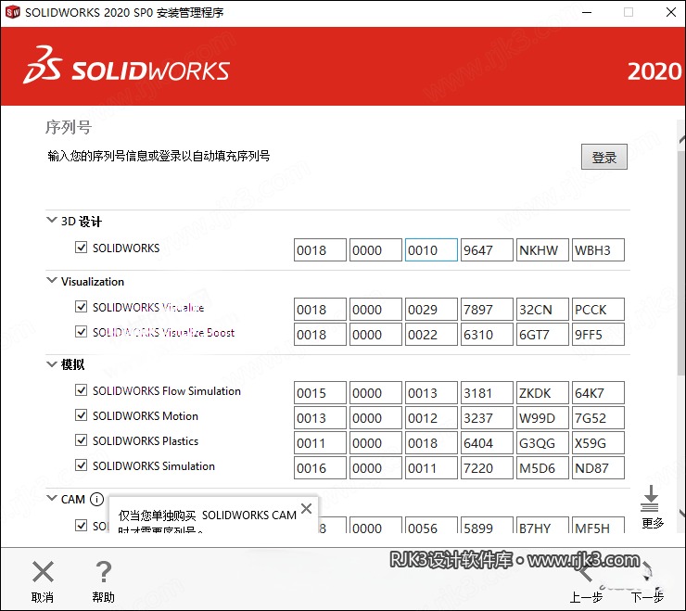Open Help (帮助) question mark icon
686x611 pixels.
[x=103, y=572]
